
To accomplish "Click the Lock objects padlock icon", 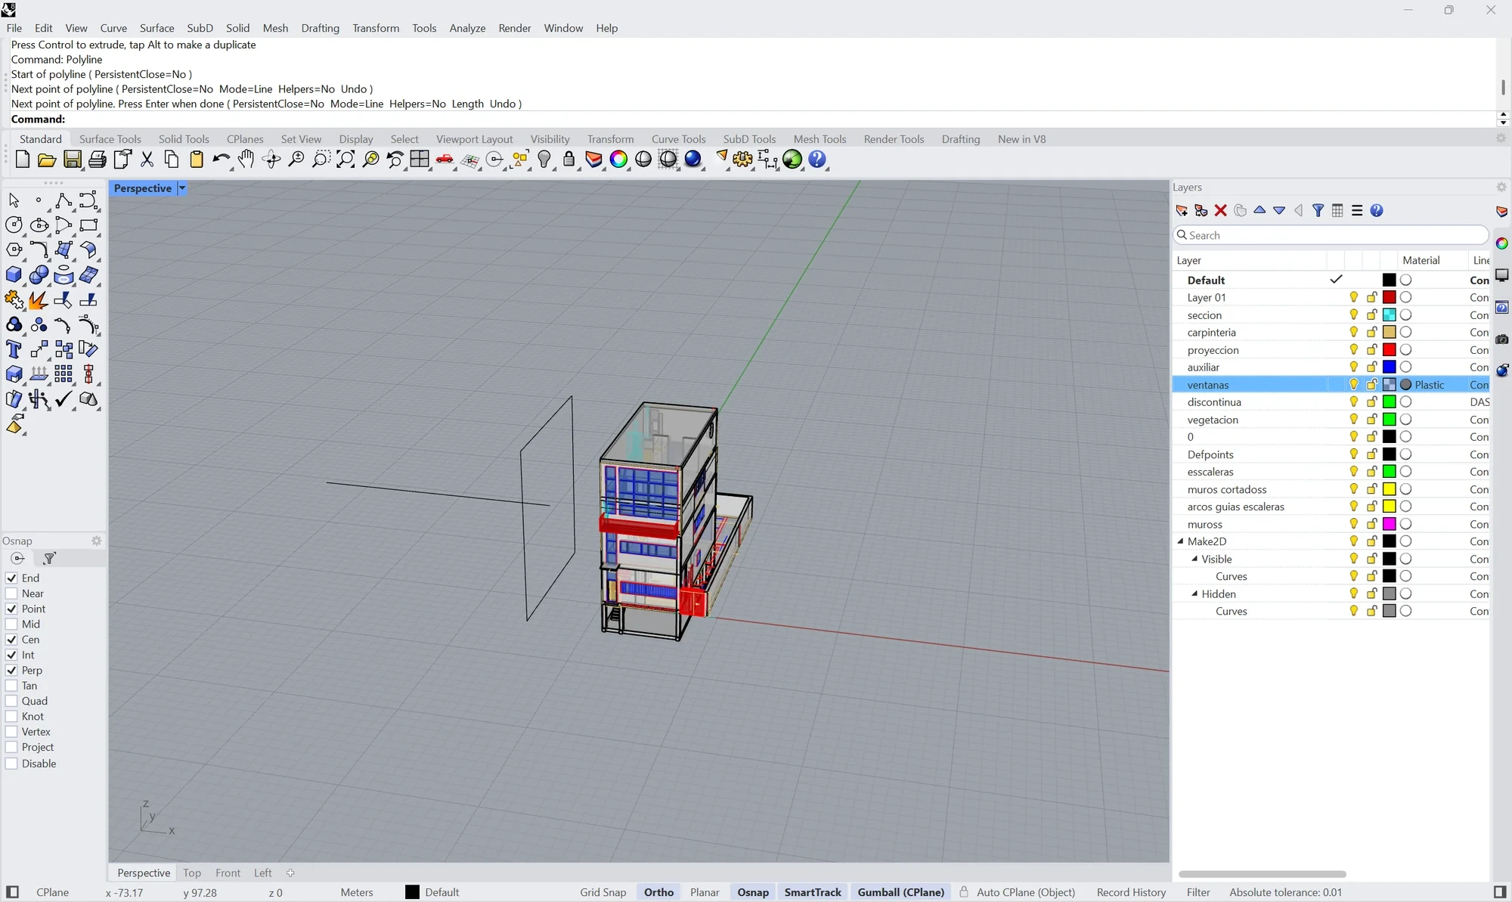I will point(569,160).
